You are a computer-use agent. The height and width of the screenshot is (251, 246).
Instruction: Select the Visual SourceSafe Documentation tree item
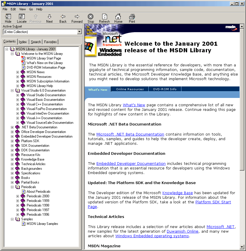pos(50,123)
